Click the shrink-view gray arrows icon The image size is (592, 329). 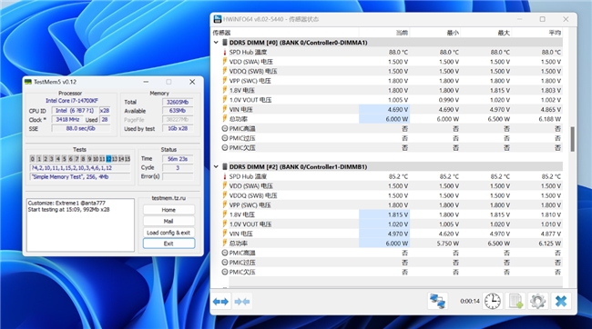[242, 302]
